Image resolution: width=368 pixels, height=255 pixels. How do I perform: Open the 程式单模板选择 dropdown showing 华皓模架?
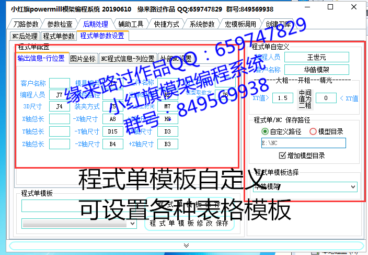coord(305,186)
